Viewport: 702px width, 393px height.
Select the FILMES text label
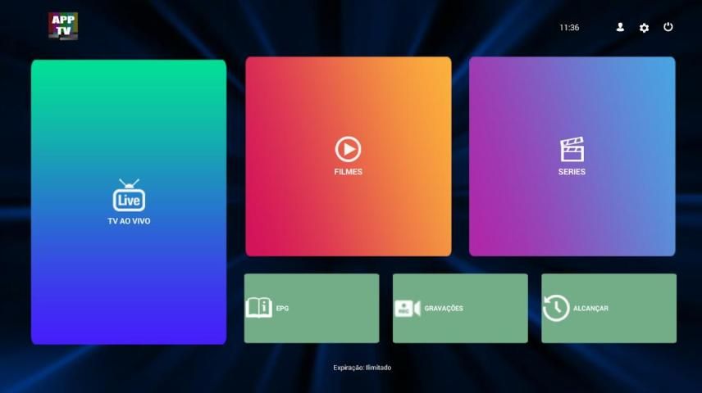coord(348,172)
